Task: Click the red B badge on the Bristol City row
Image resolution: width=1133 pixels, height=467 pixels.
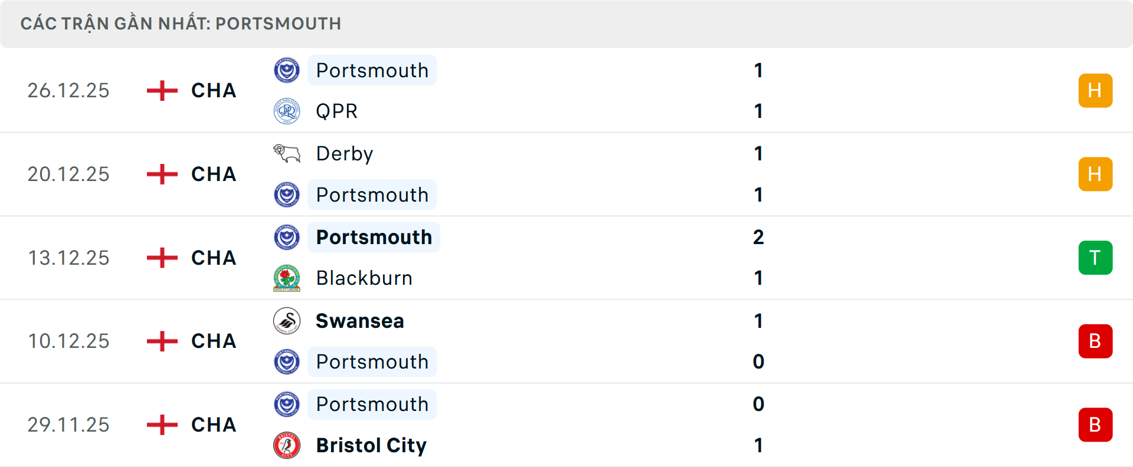Action: [x=1095, y=425]
